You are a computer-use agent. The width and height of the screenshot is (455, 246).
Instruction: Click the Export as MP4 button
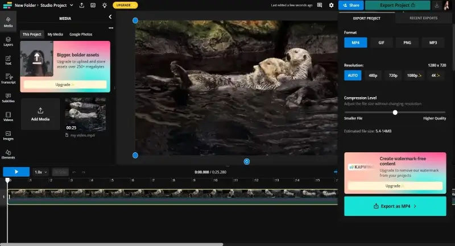[395, 206]
